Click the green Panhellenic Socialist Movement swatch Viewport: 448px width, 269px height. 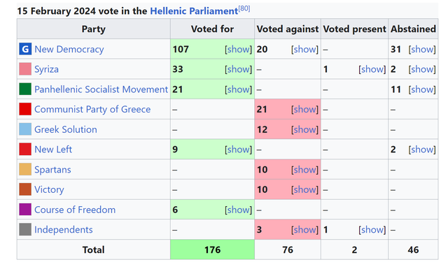(x=25, y=89)
